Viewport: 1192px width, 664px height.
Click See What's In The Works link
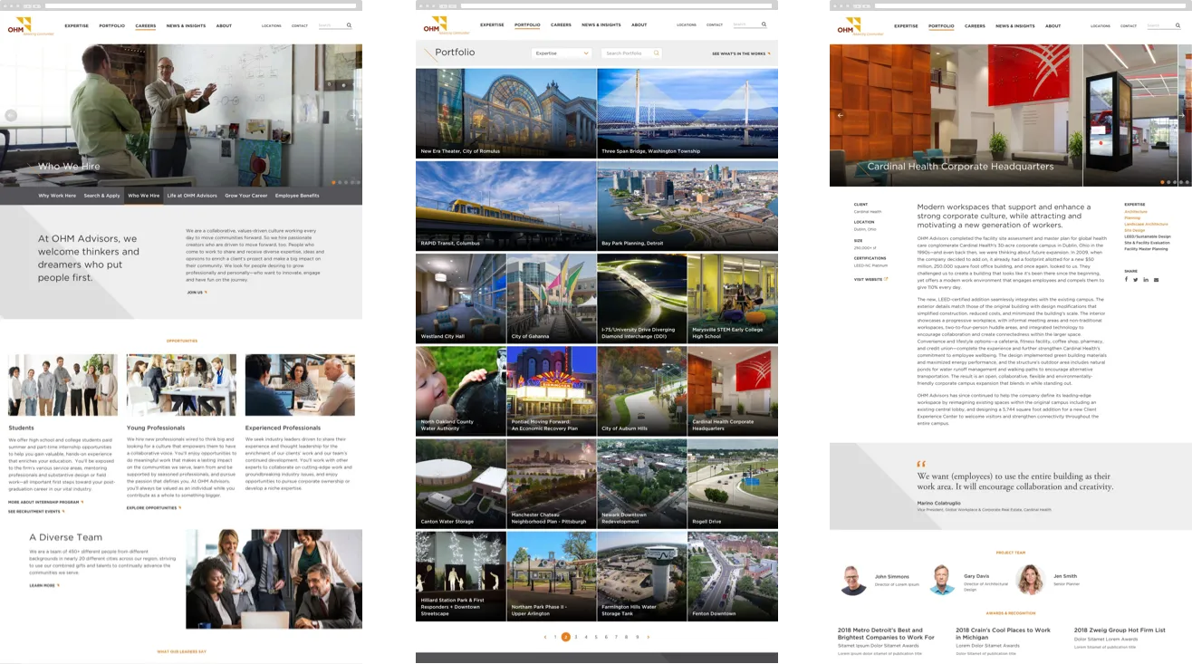[741, 53]
